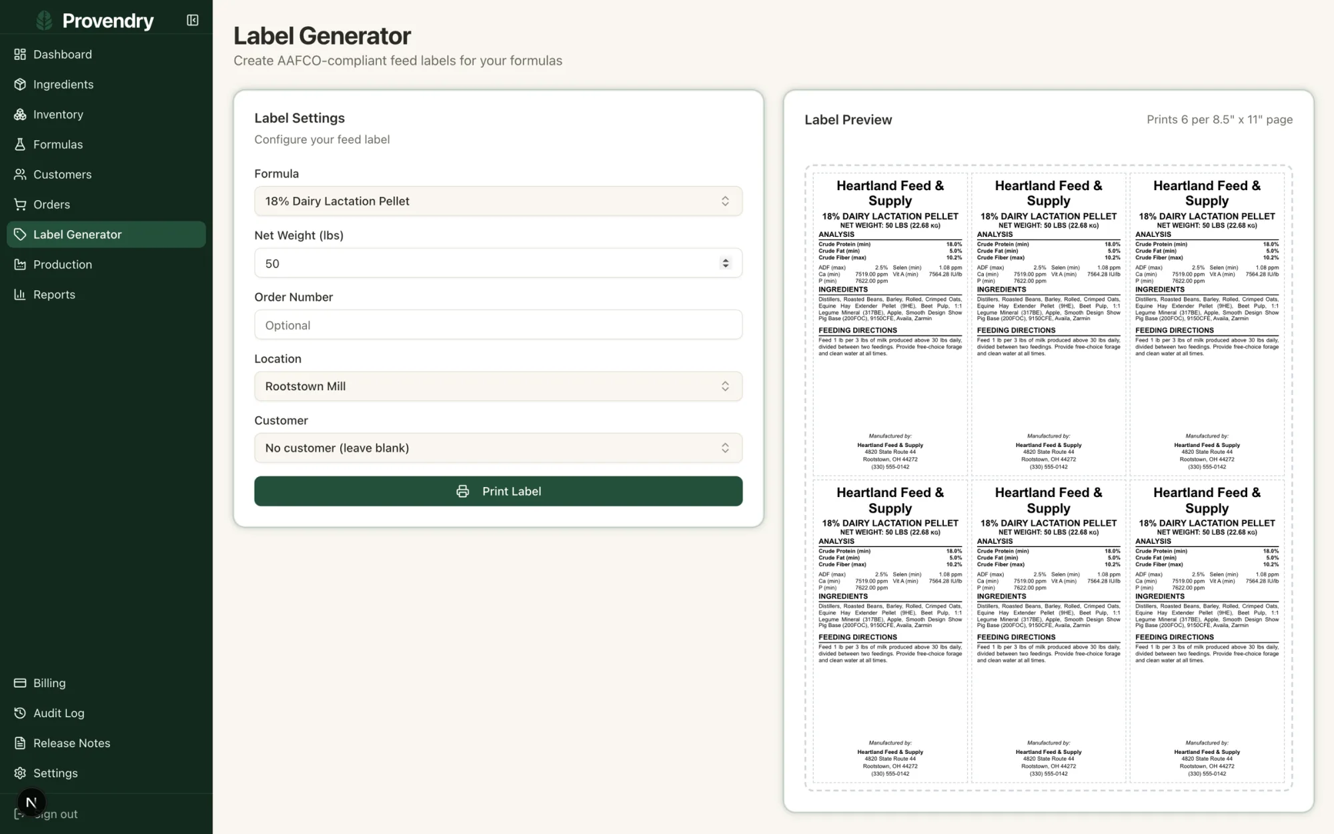The width and height of the screenshot is (1334, 834).
Task: Open the Customer dropdown
Action: tap(498, 448)
